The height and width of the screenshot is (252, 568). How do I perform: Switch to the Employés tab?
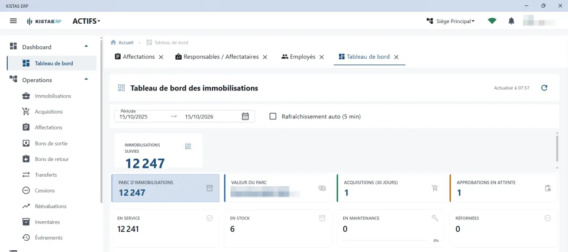click(x=298, y=57)
